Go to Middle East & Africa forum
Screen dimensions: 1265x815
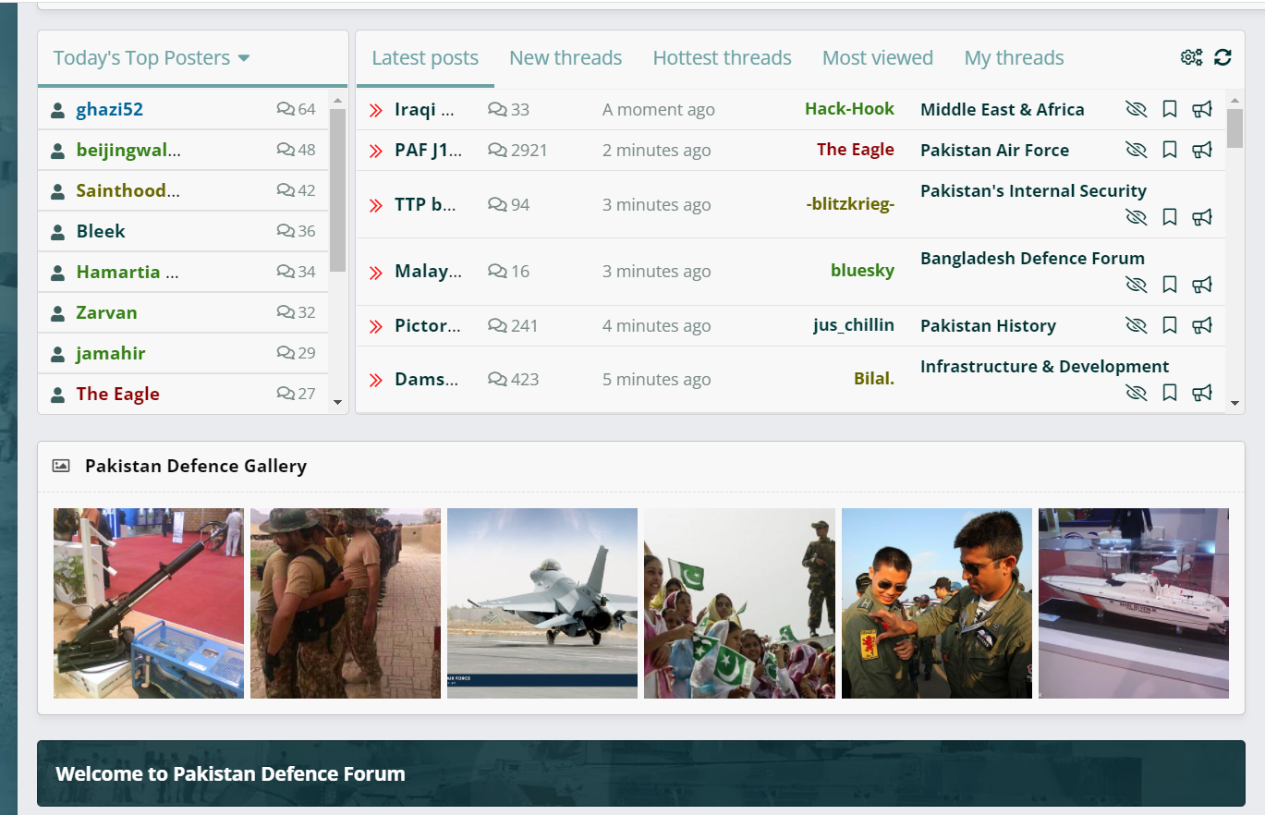(x=1003, y=109)
